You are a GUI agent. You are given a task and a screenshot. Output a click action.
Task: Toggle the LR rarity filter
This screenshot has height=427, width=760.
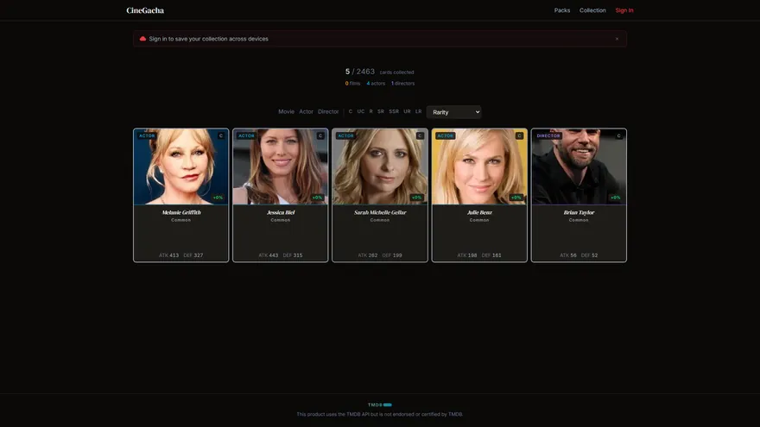(418, 111)
